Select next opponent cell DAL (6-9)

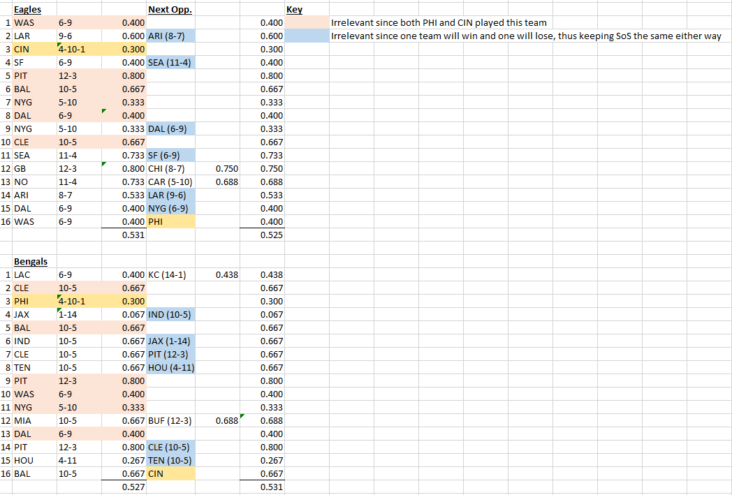click(x=170, y=128)
